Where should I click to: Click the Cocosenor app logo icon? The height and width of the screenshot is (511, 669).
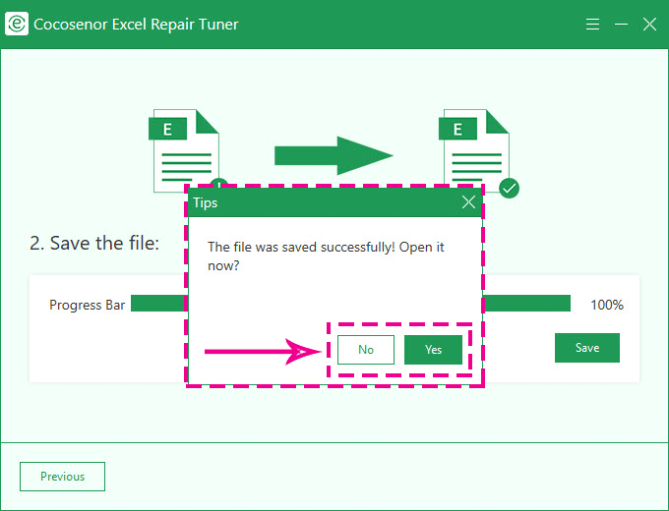(x=17, y=24)
